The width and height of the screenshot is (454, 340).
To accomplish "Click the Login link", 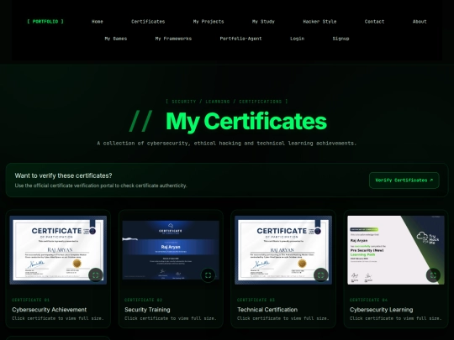I will click(x=297, y=39).
